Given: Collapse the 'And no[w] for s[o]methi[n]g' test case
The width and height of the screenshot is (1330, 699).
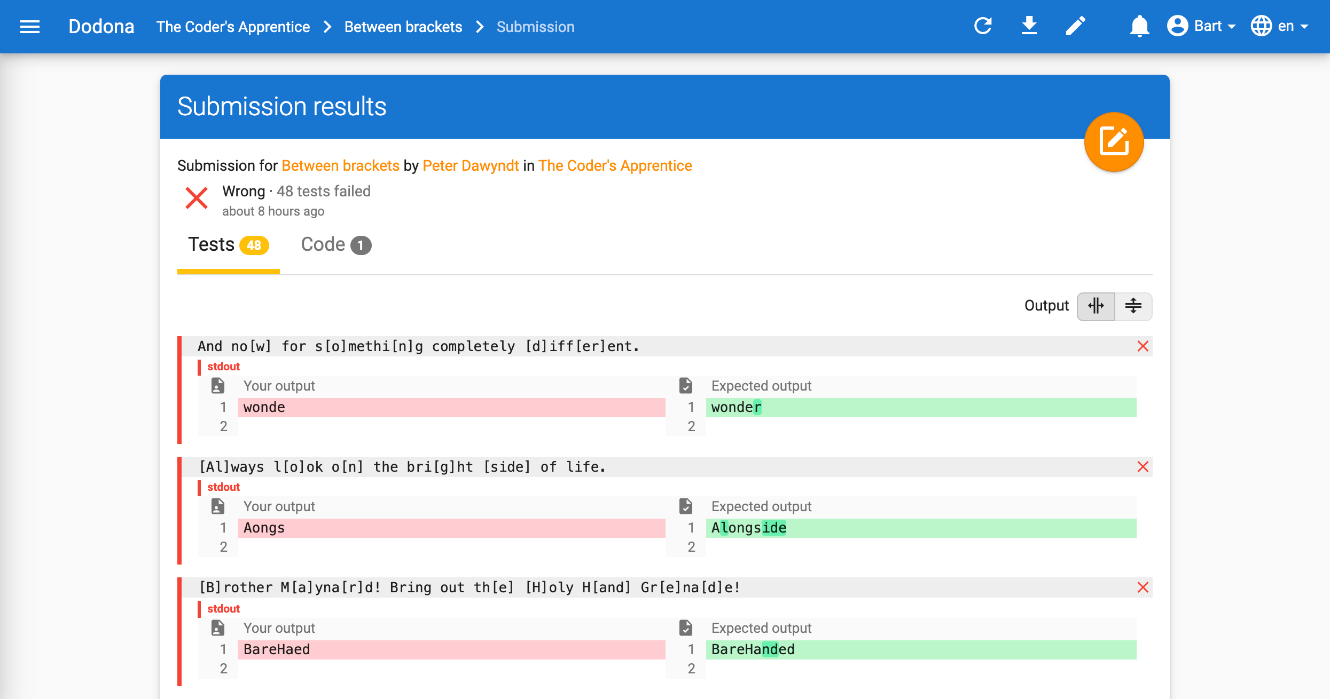Looking at the screenshot, I should coord(1143,346).
